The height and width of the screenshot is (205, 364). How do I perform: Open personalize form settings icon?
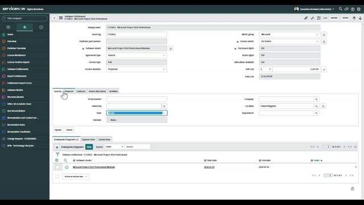[x=318, y=18]
